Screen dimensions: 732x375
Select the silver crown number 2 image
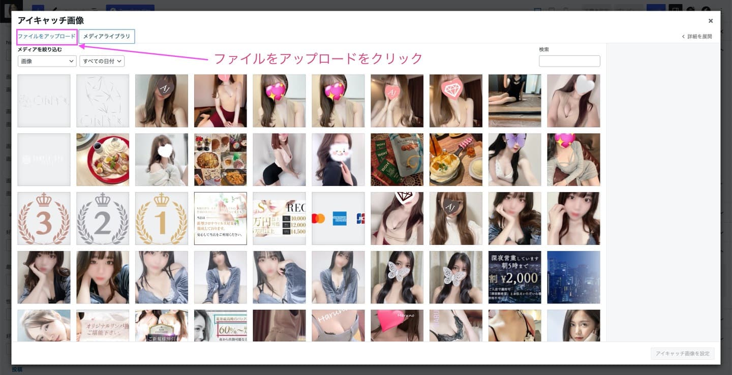tap(103, 218)
